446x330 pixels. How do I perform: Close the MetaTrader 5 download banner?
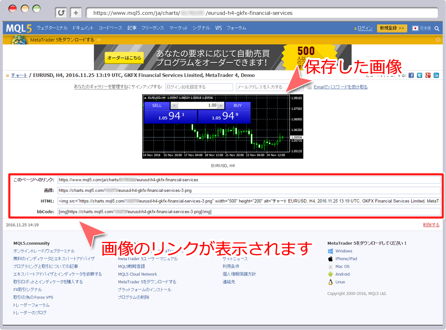click(x=438, y=40)
